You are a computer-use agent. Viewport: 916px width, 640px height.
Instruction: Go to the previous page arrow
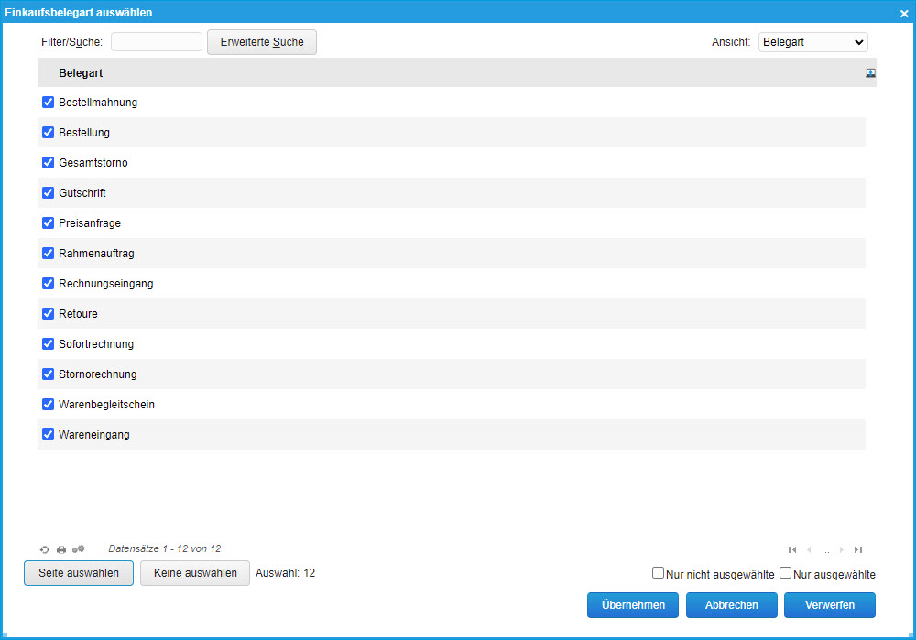tap(809, 549)
